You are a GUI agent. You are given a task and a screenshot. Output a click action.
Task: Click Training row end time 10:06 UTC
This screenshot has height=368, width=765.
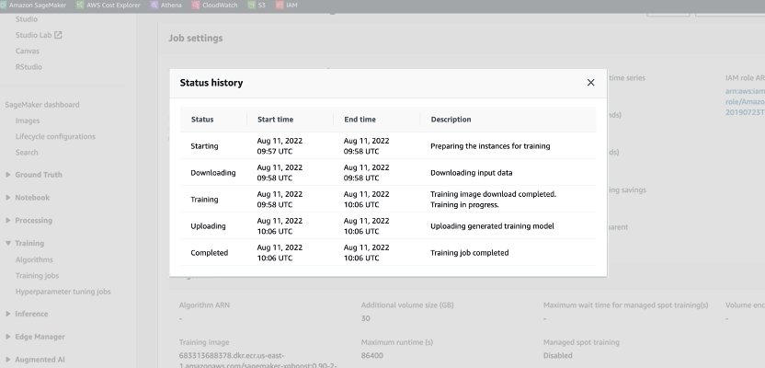point(361,204)
